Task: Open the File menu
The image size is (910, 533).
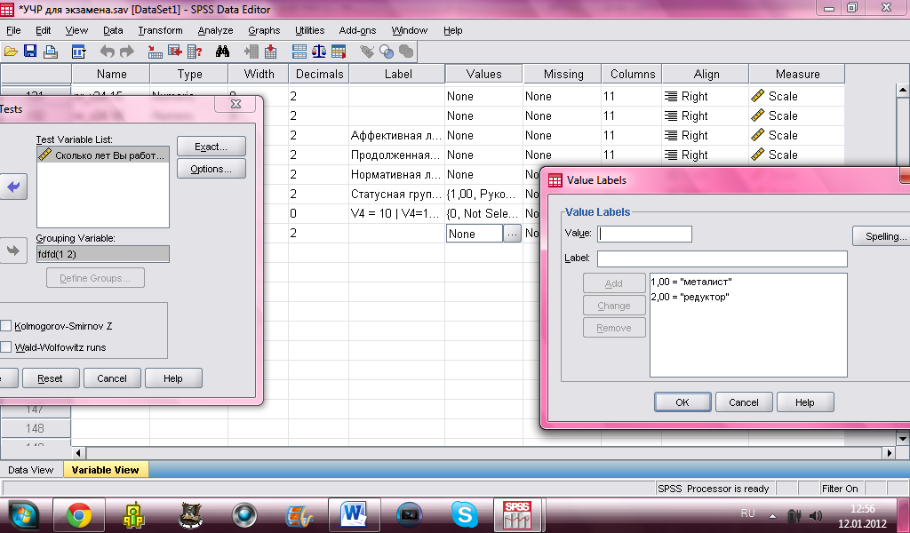Action: 13,30
